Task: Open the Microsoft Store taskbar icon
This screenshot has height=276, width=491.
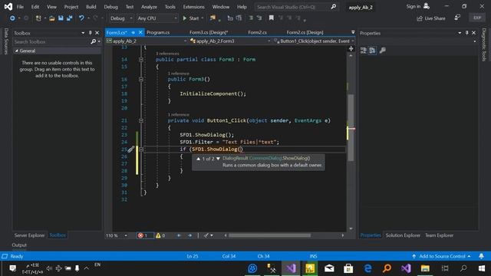Action: 348,268
